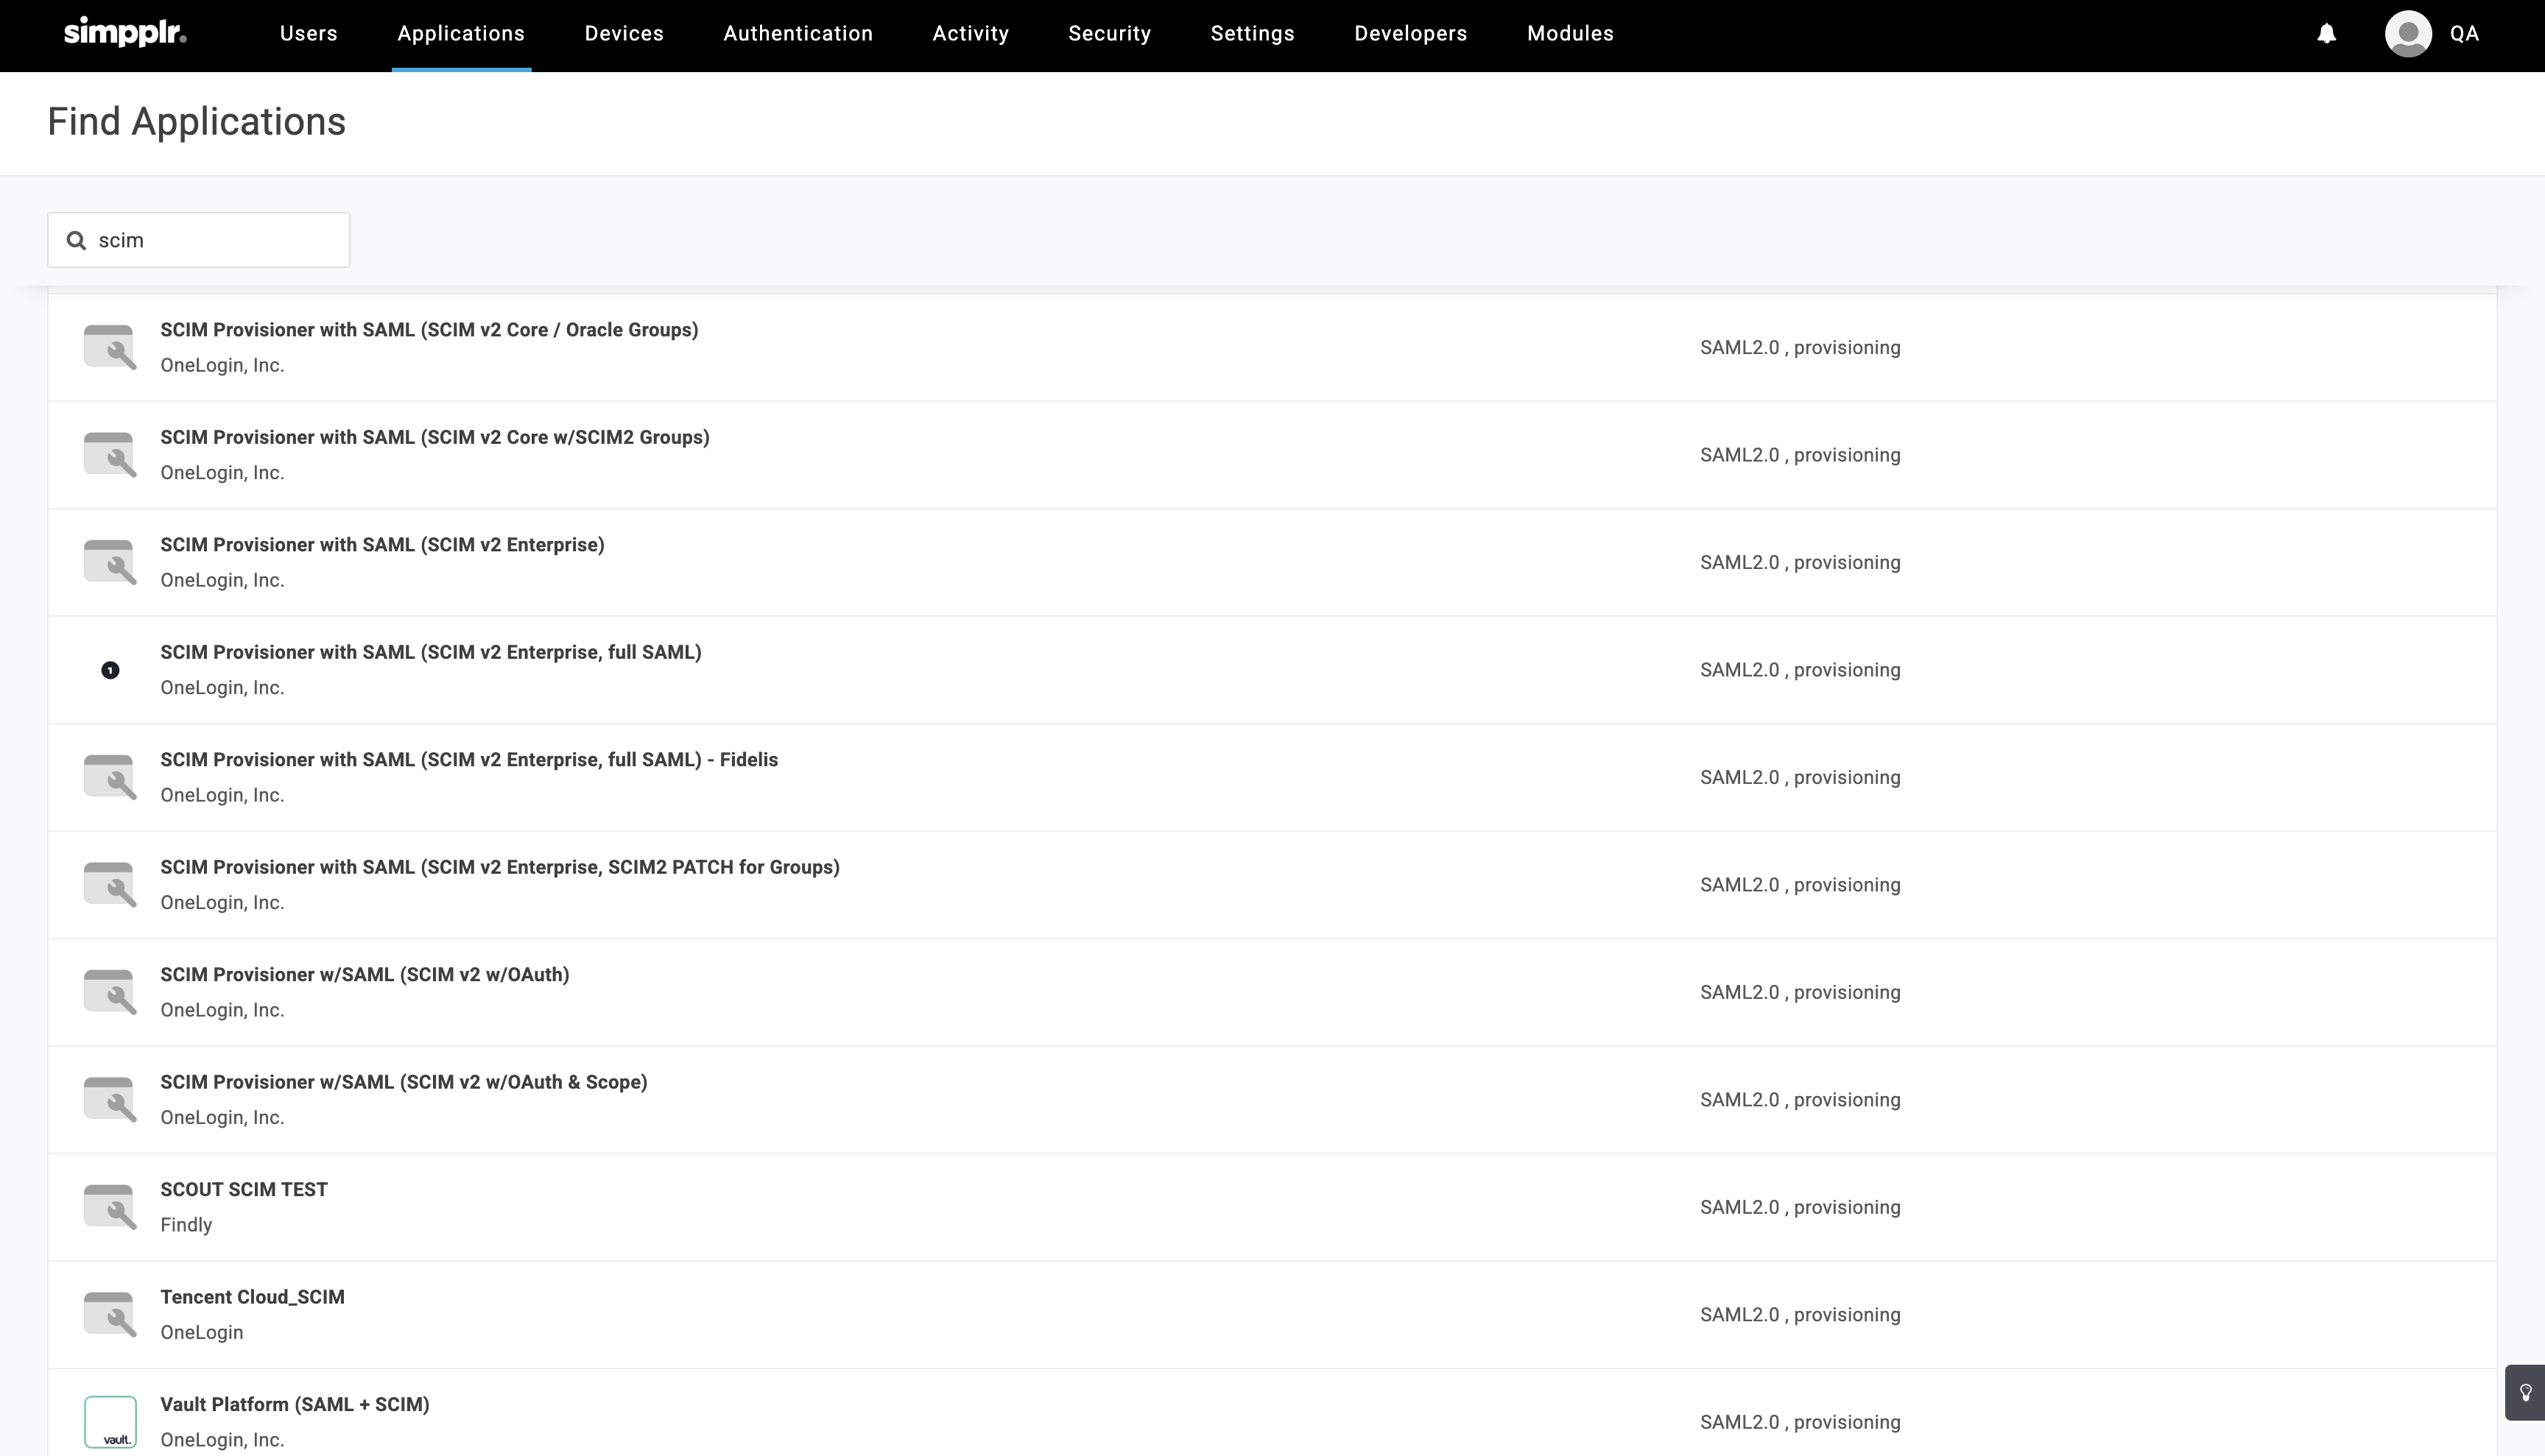Open the notifications bell
This screenshot has height=1456, width=2545.
[x=2326, y=33]
